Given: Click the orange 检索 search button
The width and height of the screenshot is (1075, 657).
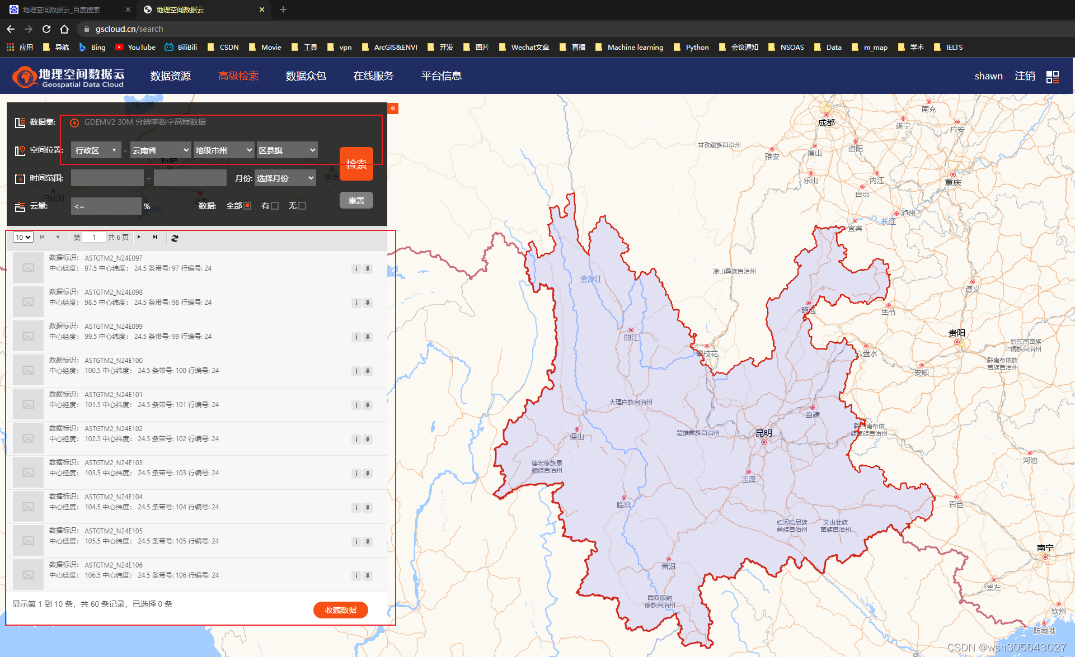Looking at the screenshot, I should (x=356, y=164).
